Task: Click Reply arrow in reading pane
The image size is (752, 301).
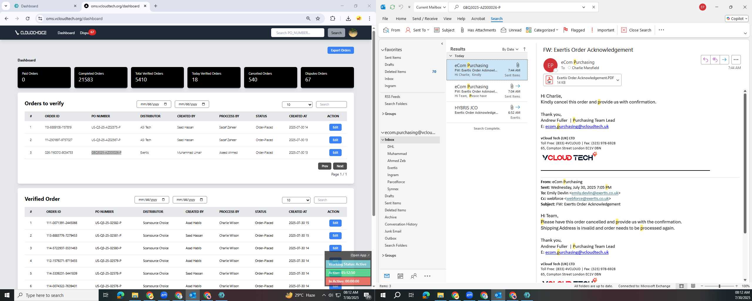Action: pos(705,60)
